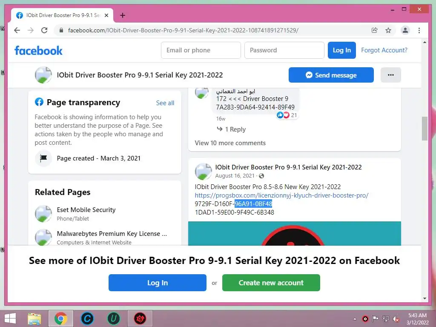The height and width of the screenshot is (327, 436).
Task: Open the Arabic commenter's name
Action: pos(235,91)
